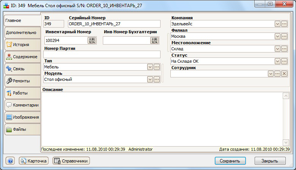This screenshot has width=296, height=170.
Task: Click barcode icon for Инв Номер Бухгалтерии
Action: (x=154, y=40)
